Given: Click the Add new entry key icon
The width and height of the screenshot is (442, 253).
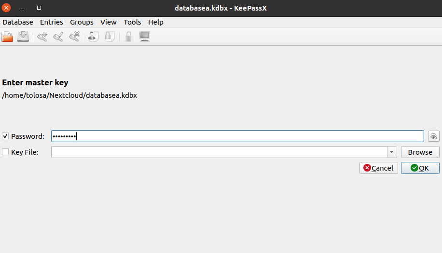Looking at the screenshot, I should coord(42,37).
